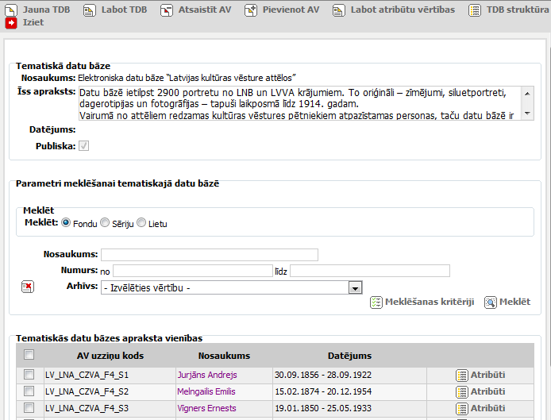Click the Nosaukums search input field

click(x=209, y=255)
